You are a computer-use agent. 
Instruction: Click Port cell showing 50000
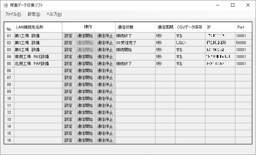click(244, 43)
